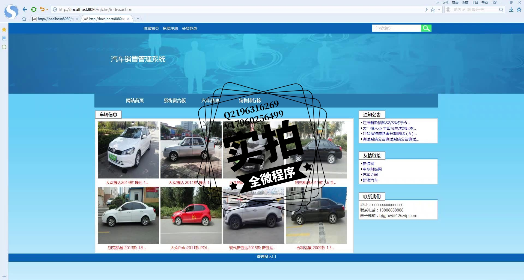Click the site security shield icon

[x=55, y=10]
